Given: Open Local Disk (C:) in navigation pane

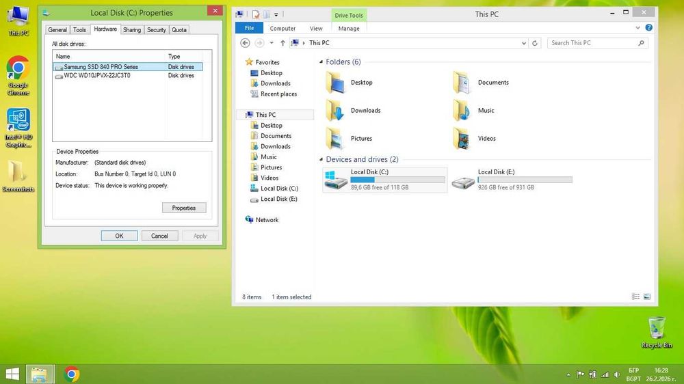Looking at the screenshot, I should (x=274, y=189).
